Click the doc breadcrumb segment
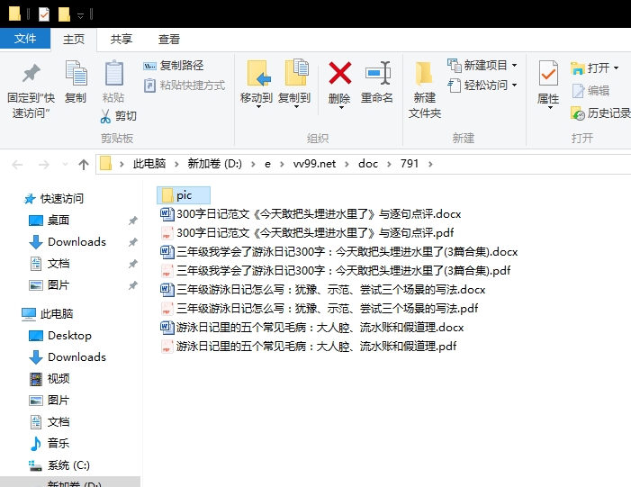This screenshot has height=487, width=631. [x=368, y=164]
